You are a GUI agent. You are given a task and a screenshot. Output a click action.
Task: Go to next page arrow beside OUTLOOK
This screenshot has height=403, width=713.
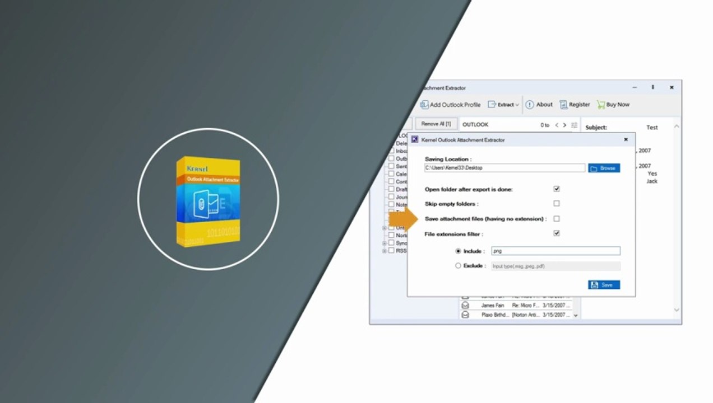pos(564,125)
